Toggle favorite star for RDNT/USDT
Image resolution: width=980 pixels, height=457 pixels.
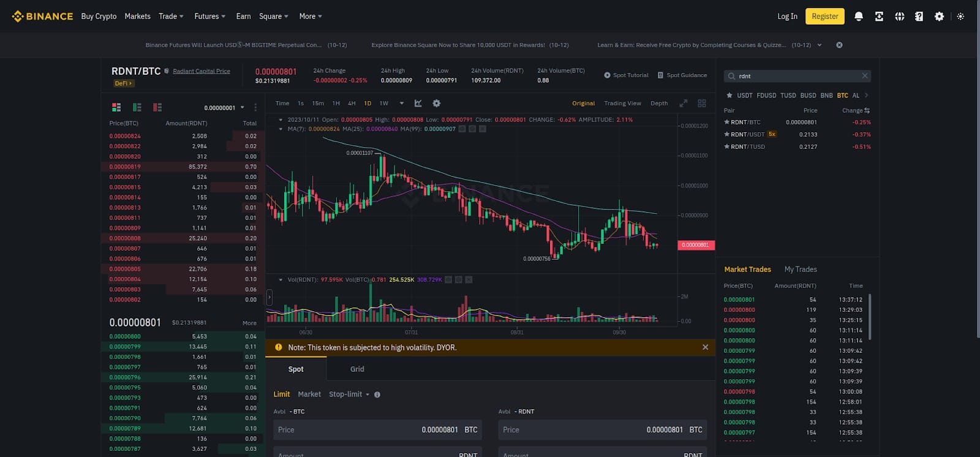(727, 134)
